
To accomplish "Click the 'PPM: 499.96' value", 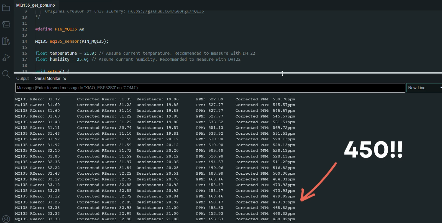I will pyautogui.click(x=210, y=168).
